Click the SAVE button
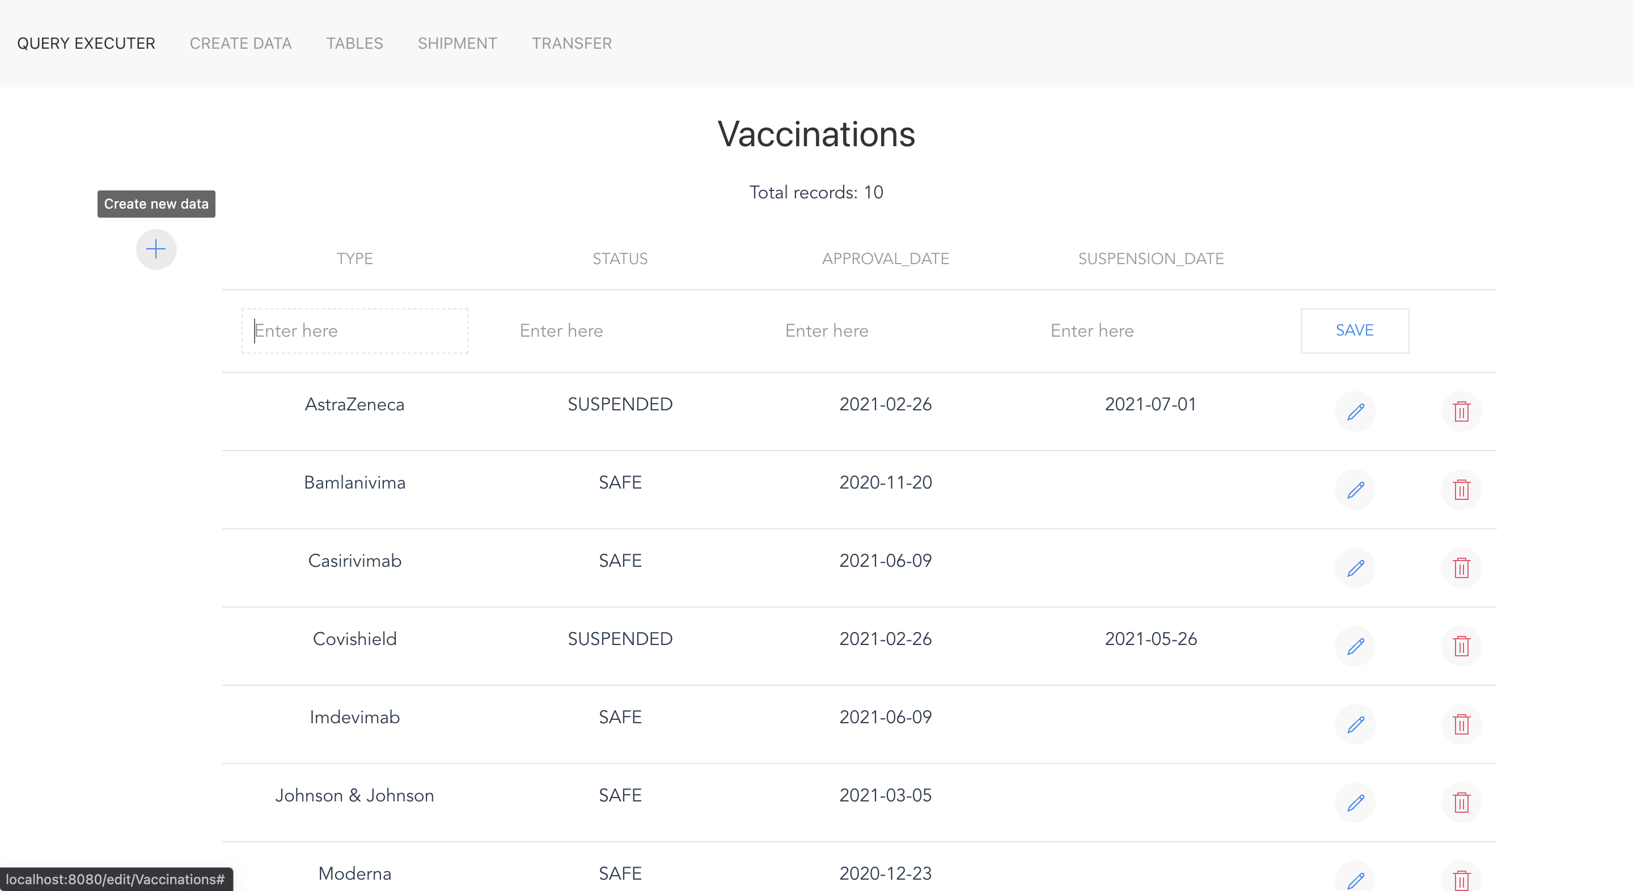This screenshot has width=1633, height=891. tap(1354, 330)
